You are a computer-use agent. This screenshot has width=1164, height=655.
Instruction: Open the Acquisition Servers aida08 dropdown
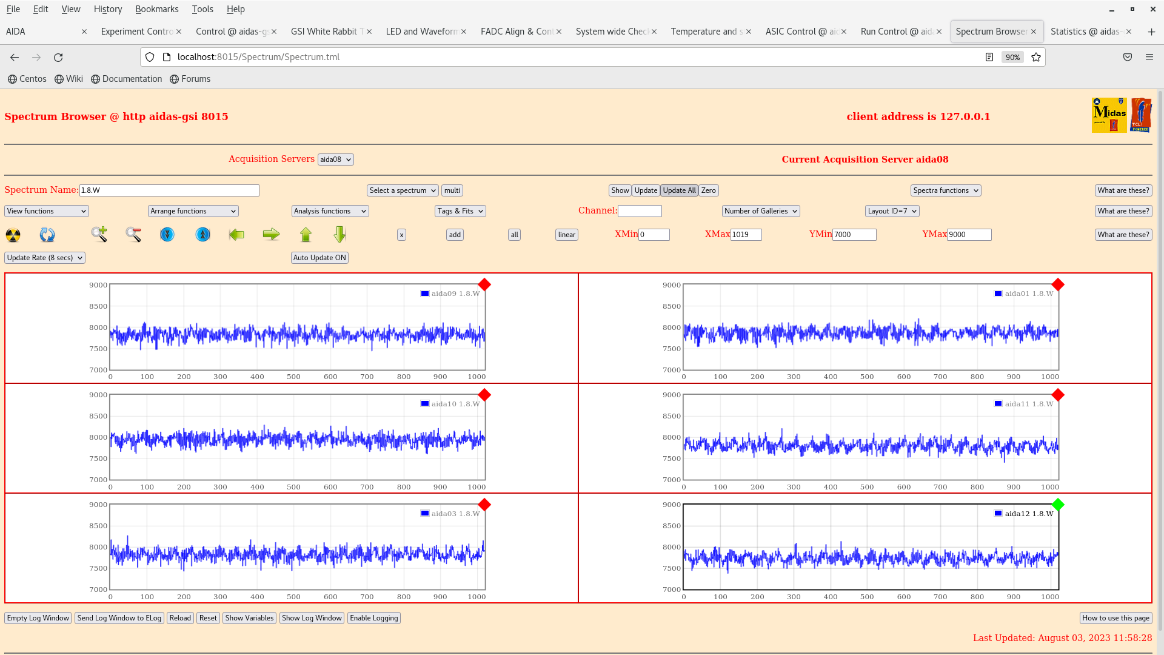(335, 160)
